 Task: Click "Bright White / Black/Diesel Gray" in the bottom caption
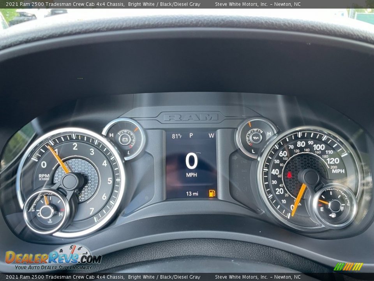164,277
